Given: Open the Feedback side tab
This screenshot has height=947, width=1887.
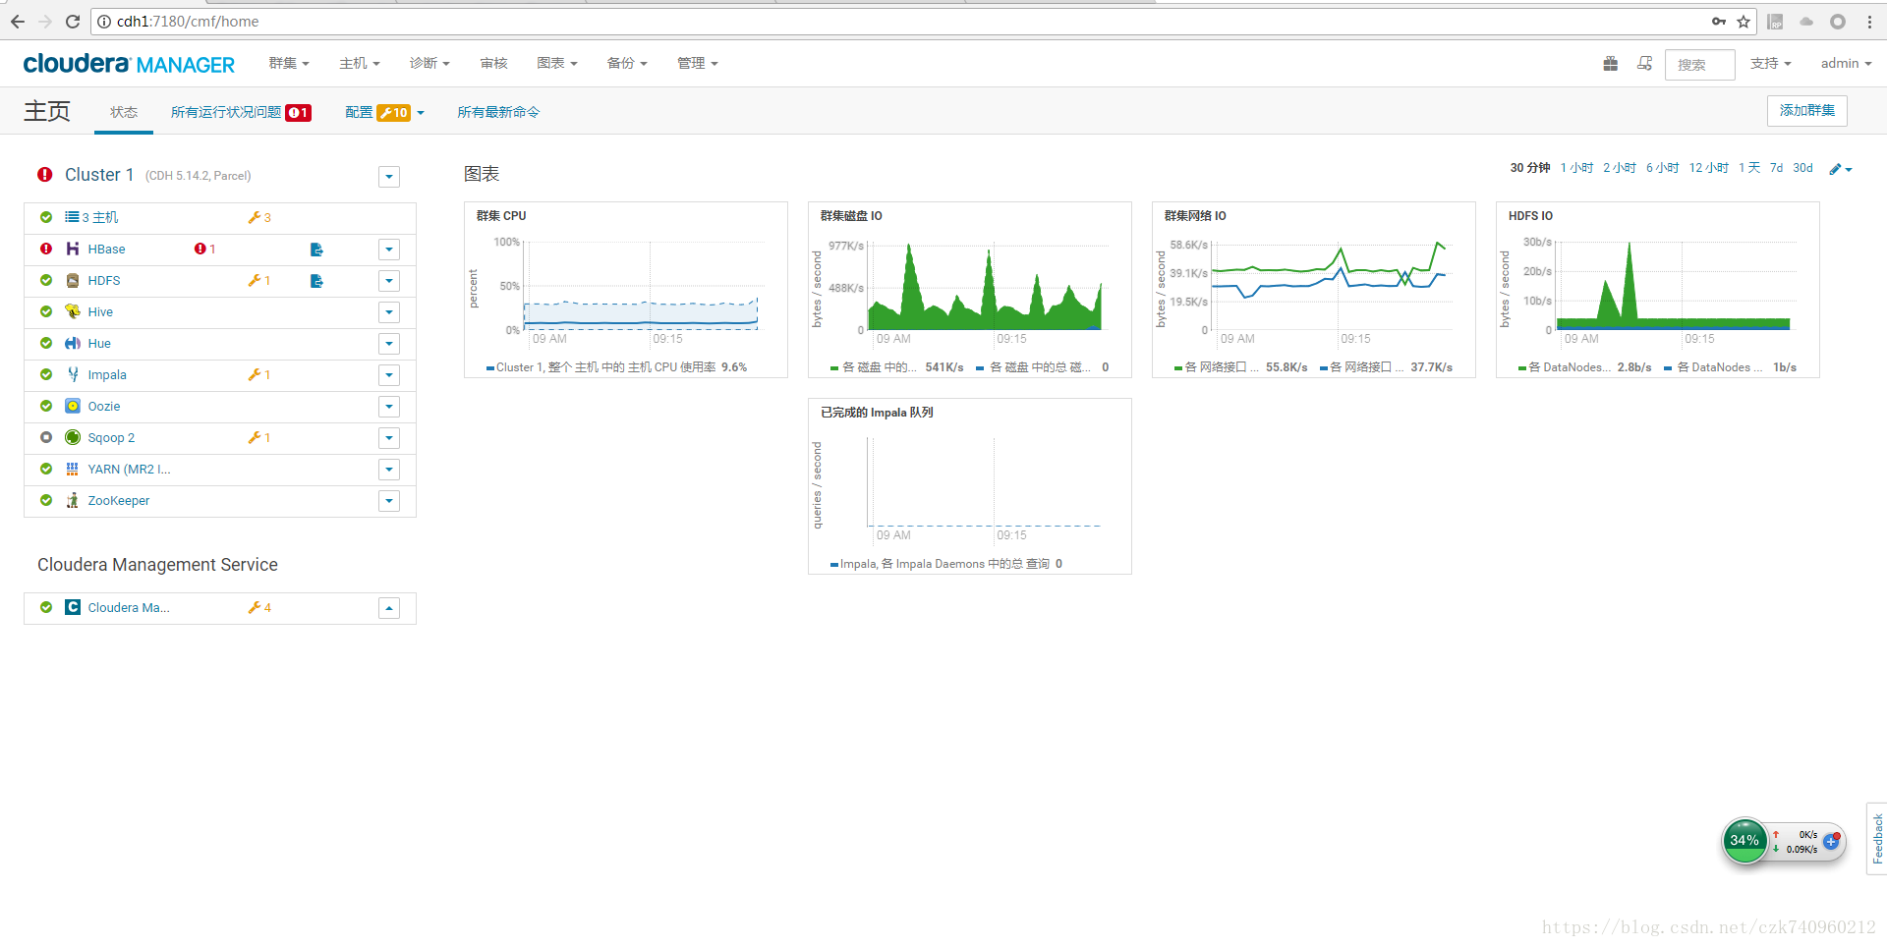Looking at the screenshot, I should click(1877, 838).
